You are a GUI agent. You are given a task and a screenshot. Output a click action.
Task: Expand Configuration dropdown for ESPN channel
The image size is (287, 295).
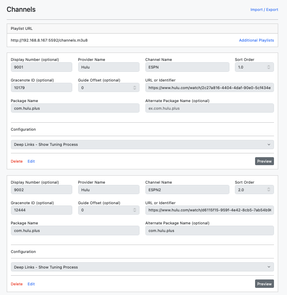142,145
